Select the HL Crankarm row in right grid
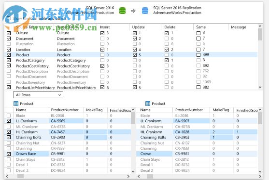Image resolution: width=269 pixels, height=180 pixels. pos(197,132)
